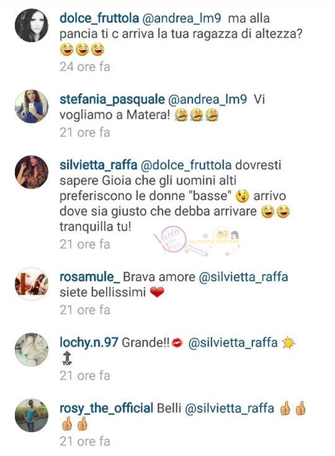Screen dimensions: 335x456
Task: Open the @silvietta_raffa mention after Belli
Action: (x=230, y=408)
